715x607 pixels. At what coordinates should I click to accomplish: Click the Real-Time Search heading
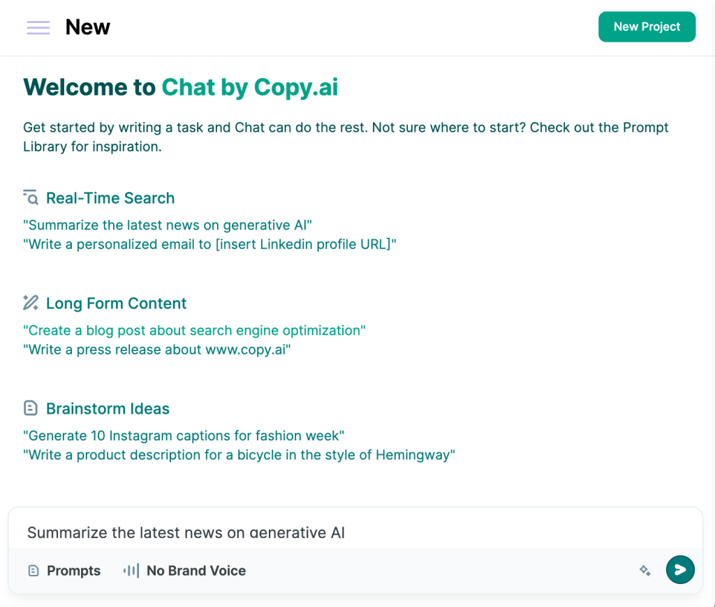click(110, 198)
